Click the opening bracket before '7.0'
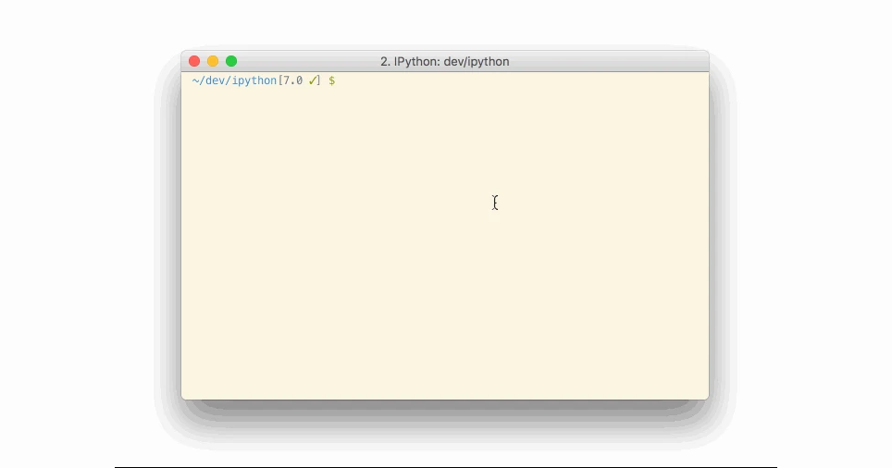Screen dimensions: 892x468 coord(280,80)
